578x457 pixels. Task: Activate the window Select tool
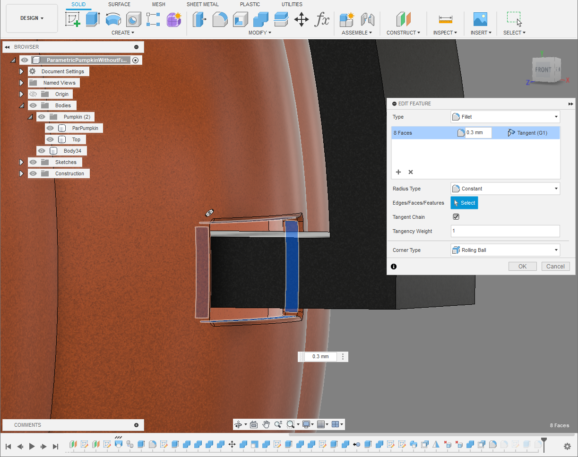pyautogui.click(x=514, y=19)
